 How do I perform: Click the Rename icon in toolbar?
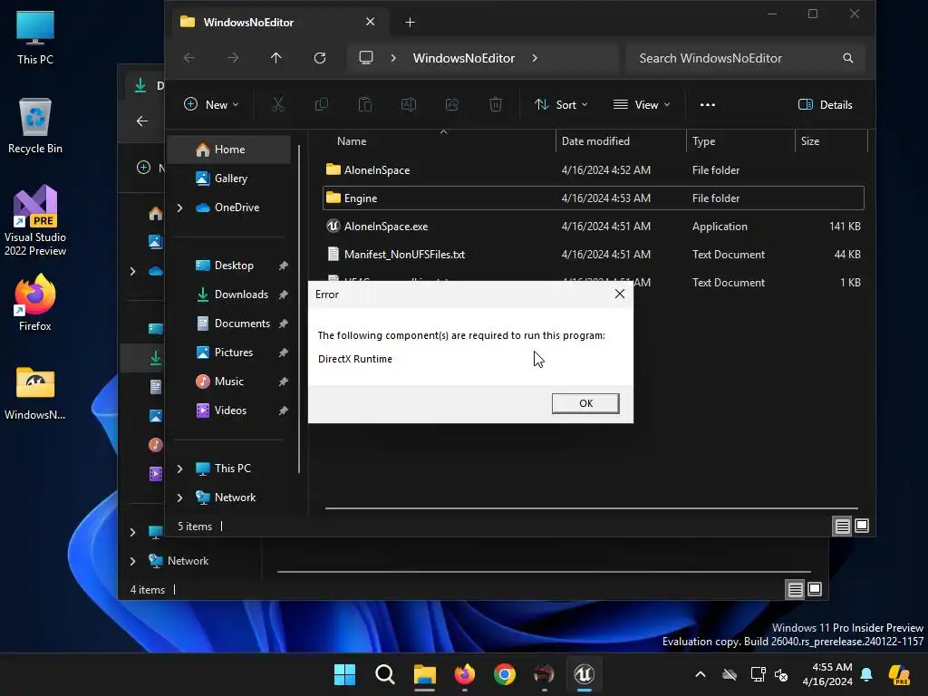[409, 105]
